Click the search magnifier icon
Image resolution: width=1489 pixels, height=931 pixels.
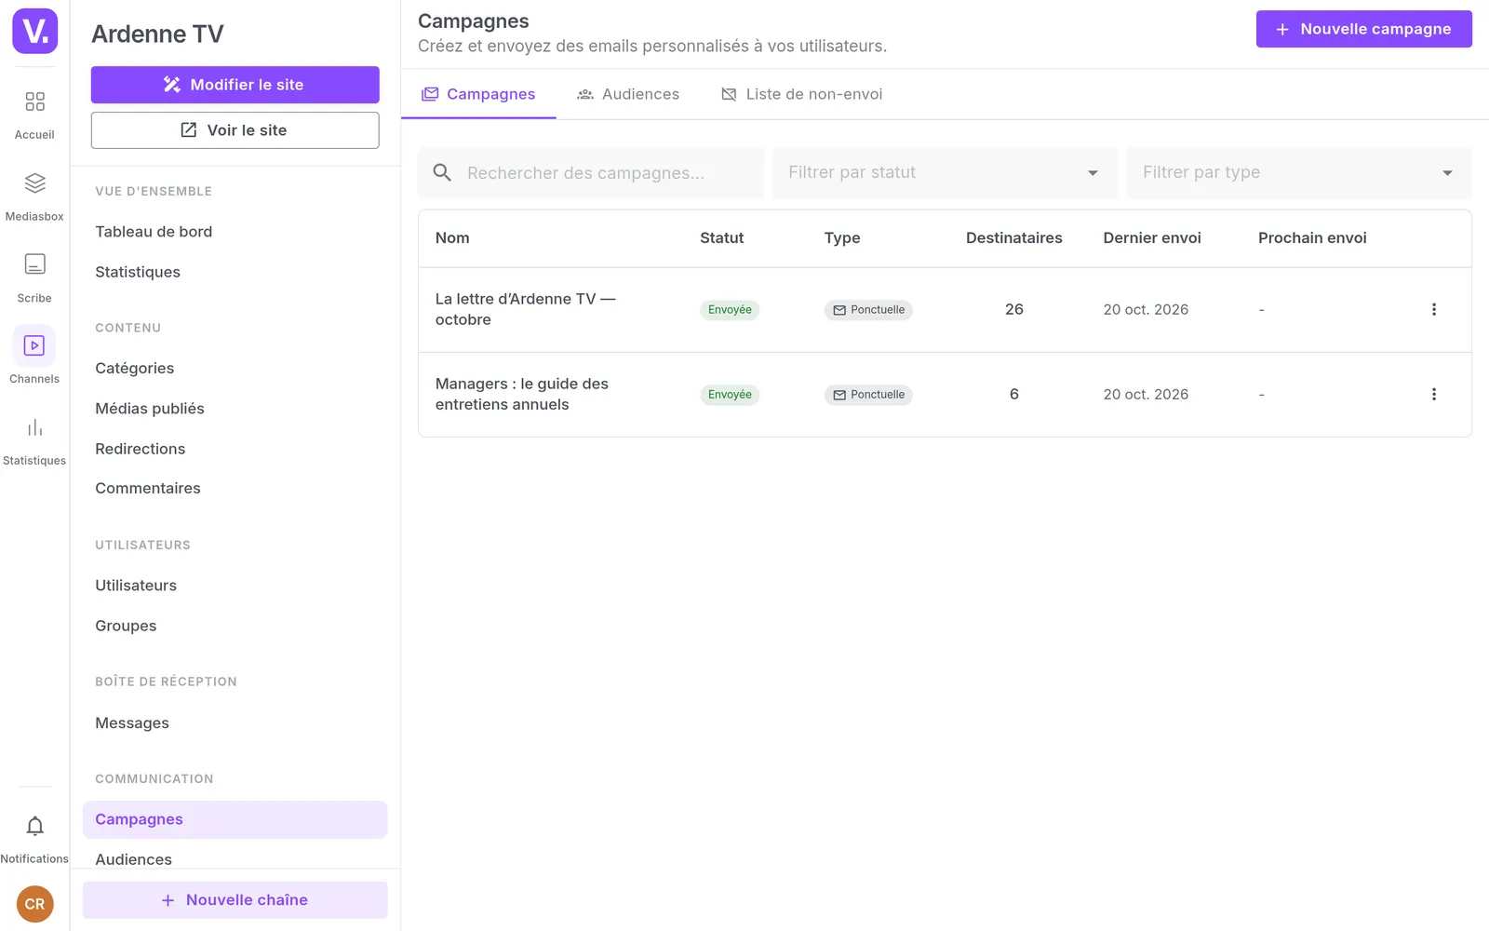pos(442,172)
